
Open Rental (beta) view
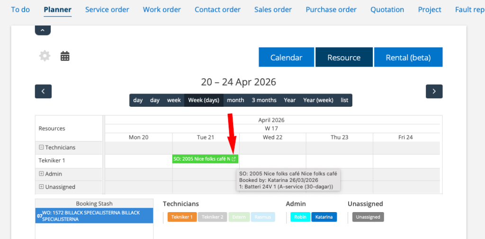[x=408, y=57]
